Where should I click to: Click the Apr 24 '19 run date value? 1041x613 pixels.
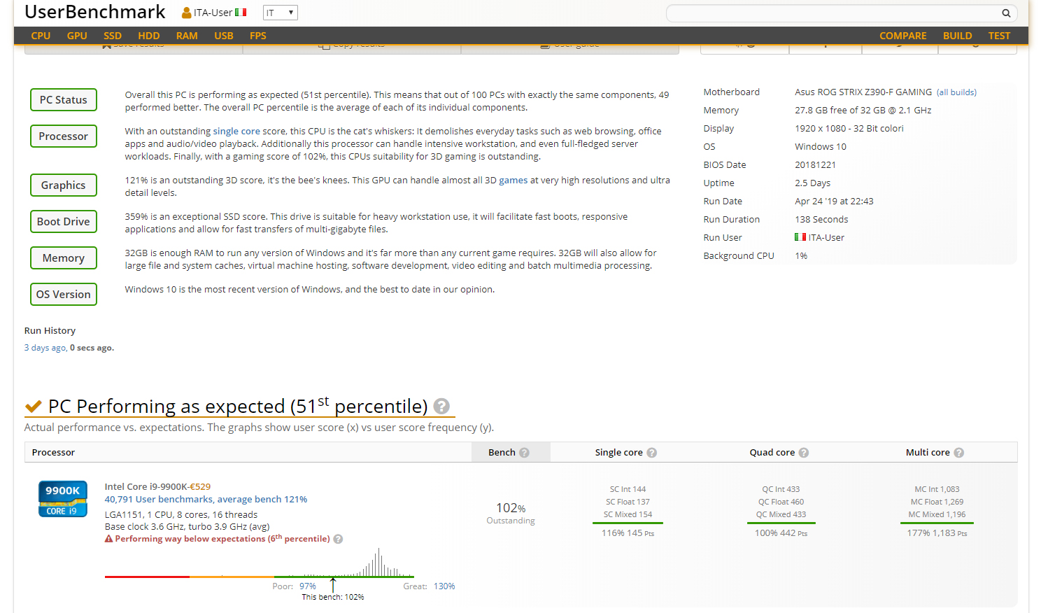tap(834, 202)
